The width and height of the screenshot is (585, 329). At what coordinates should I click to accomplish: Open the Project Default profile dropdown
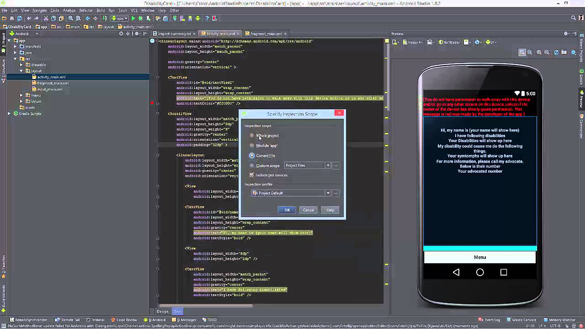point(291,193)
